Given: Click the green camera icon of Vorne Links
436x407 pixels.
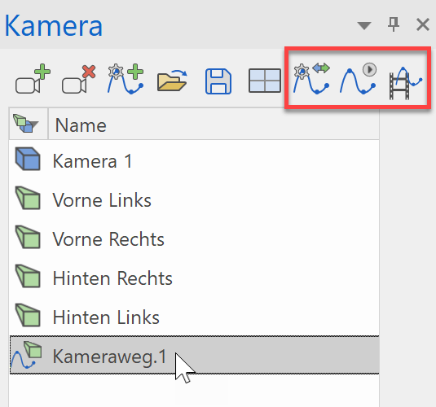Looking at the screenshot, I should pyautogui.click(x=28, y=198).
